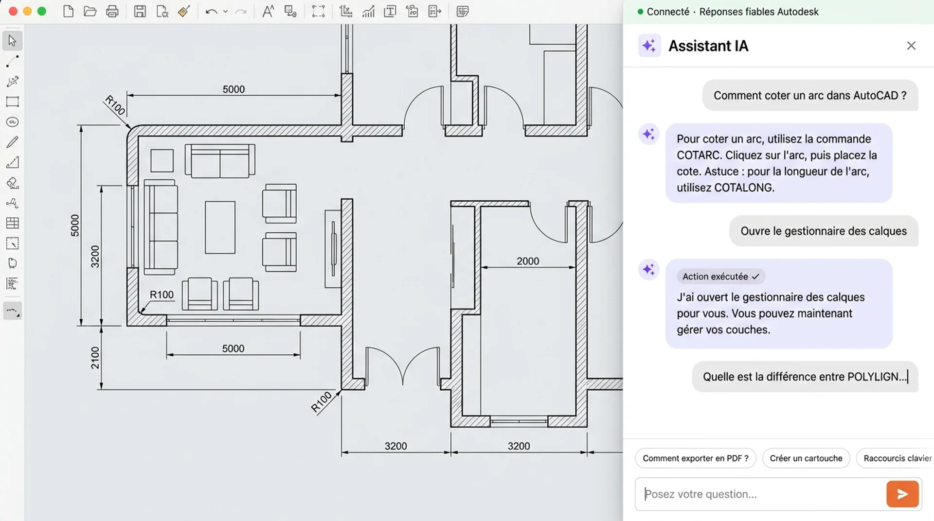This screenshot has height=521, width=934.
Task: Click the coffee table rectangle in the living room
Action: (220, 227)
